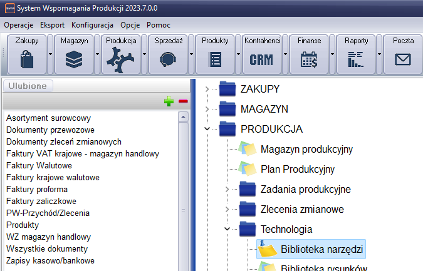The width and height of the screenshot is (423, 271).
Task: Open the Produkty list toolbar icon
Action: (x=215, y=59)
